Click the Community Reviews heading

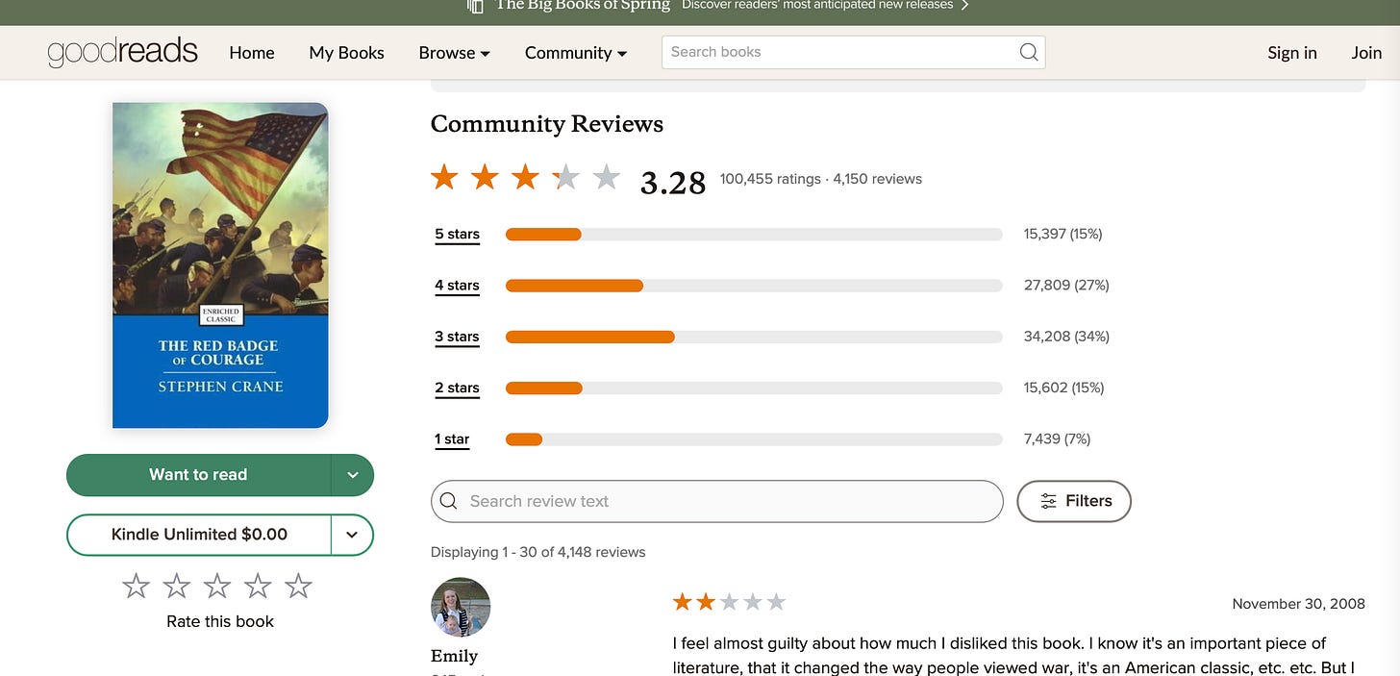(547, 124)
